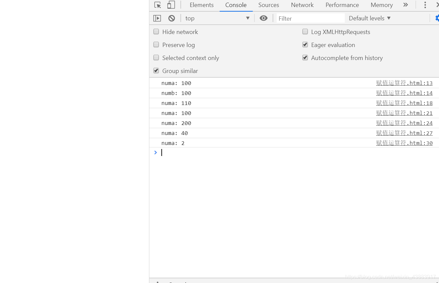Viewport: 439px width, 283px height.
Task: Open source link 赋值运算符.html:27
Action: click(x=404, y=133)
